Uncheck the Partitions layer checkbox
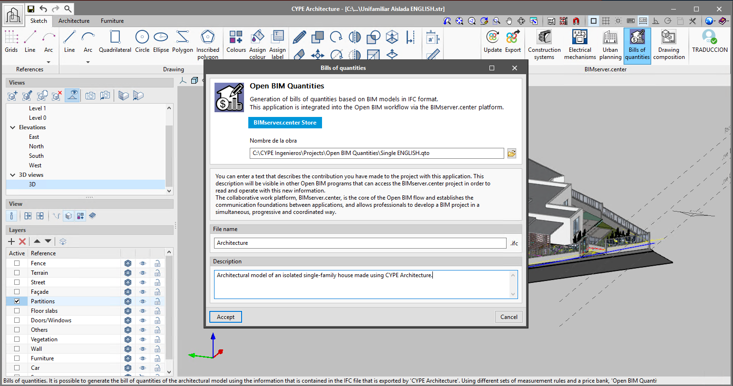The image size is (733, 386). point(17,301)
